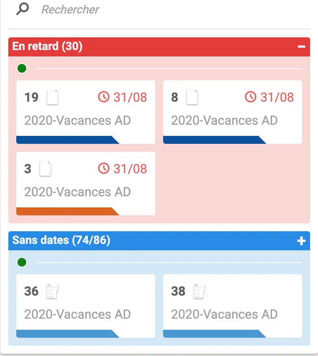318x356 pixels.
Task: Click the clock icon on card 19
Action: 104,97
